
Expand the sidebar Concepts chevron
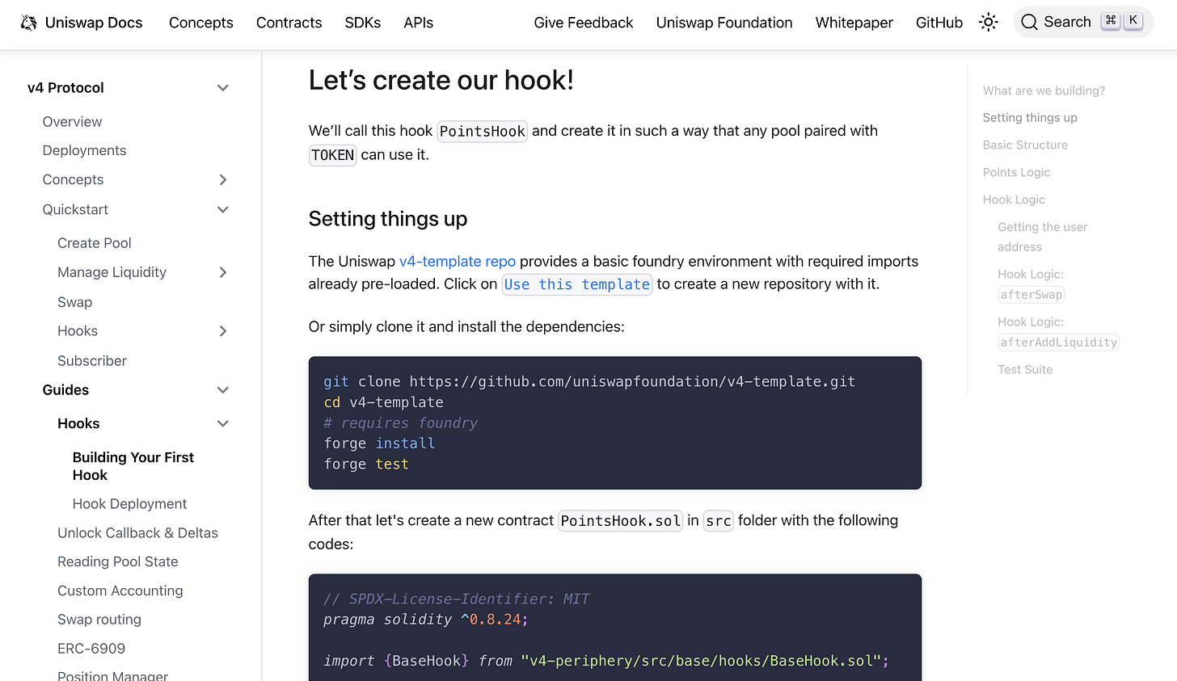click(223, 180)
